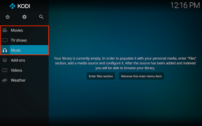
Task: Click Remove this main menu item
Action: 141,76
